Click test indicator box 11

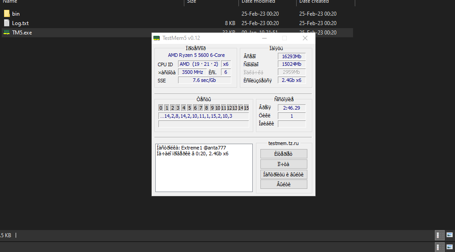pos(223,108)
